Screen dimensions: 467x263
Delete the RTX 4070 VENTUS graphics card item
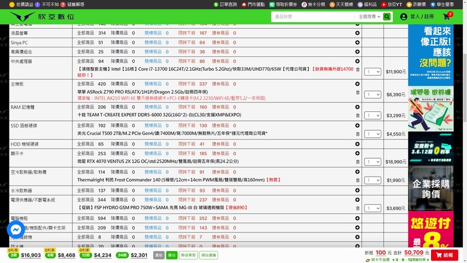pyautogui.click(x=357, y=162)
